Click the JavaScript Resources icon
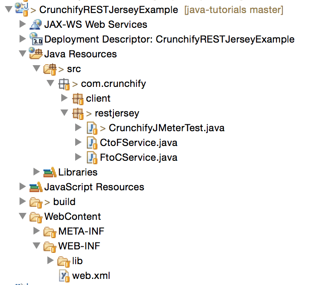This screenshot has height=285, width=319. click(36, 187)
